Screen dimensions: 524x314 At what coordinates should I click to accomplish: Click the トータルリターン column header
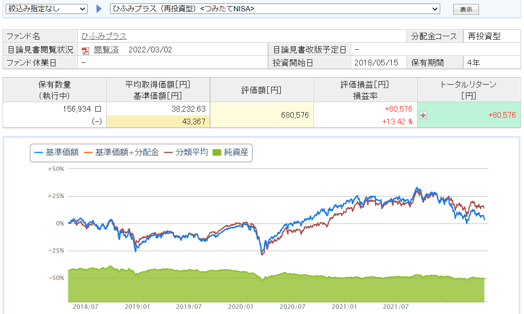pyautogui.click(x=469, y=90)
